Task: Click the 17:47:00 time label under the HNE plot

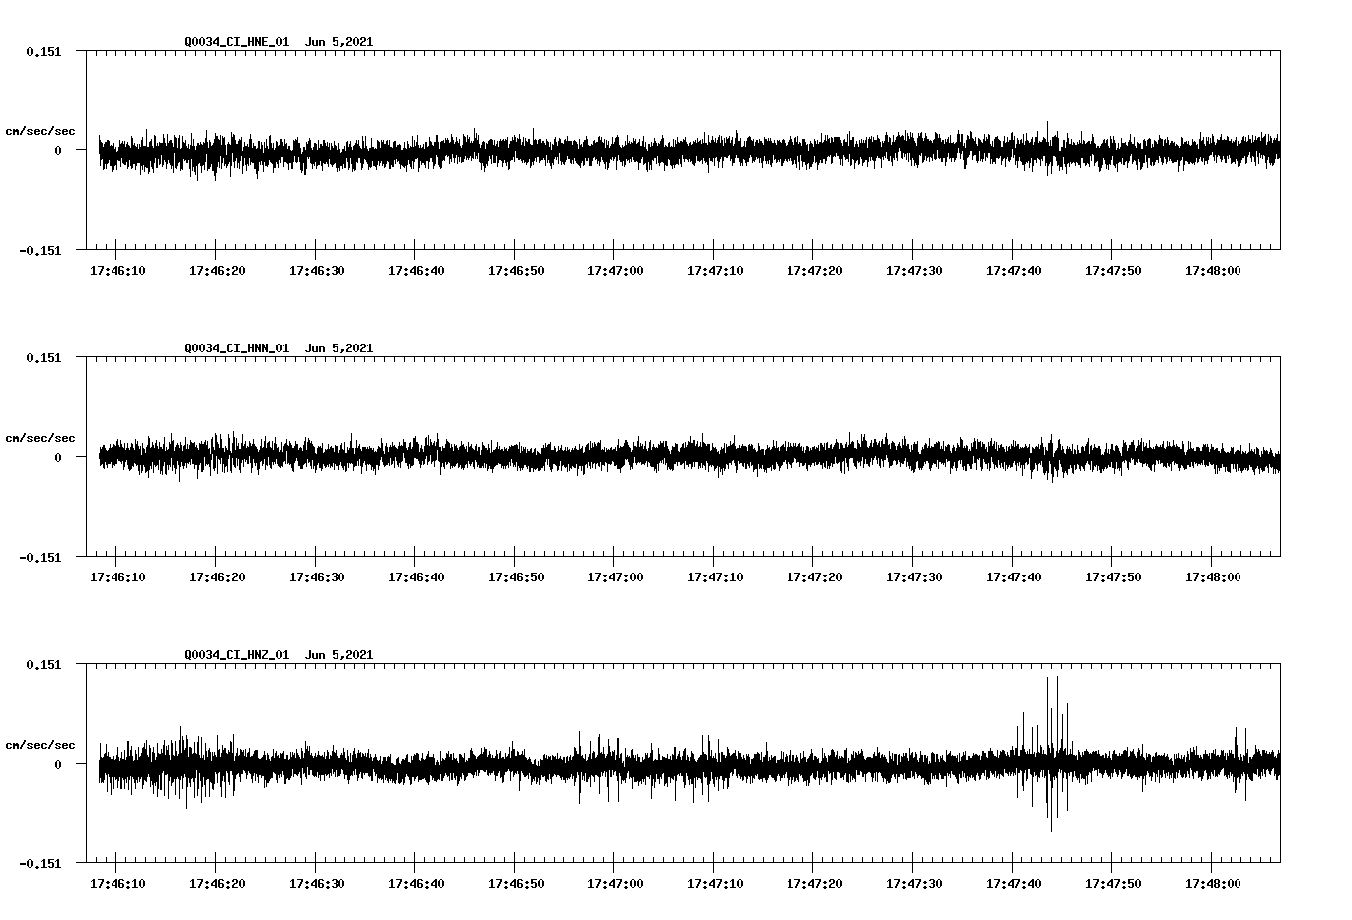Action: click(x=615, y=270)
